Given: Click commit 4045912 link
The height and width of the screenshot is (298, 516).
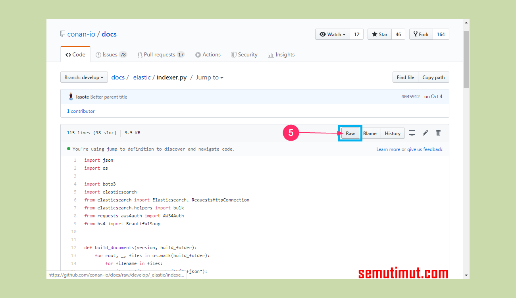Looking at the screenshot, I should (410, 96).
